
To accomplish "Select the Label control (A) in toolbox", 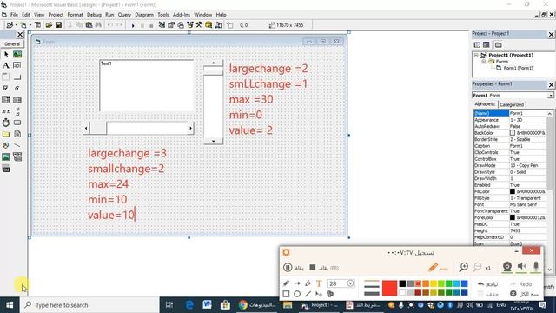I will [x=6, y=66].
